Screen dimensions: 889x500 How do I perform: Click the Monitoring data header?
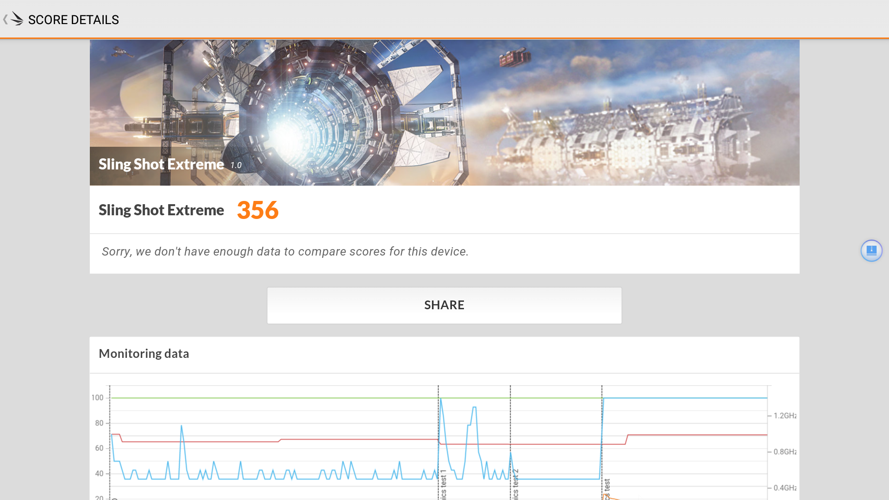click(144, 354)
